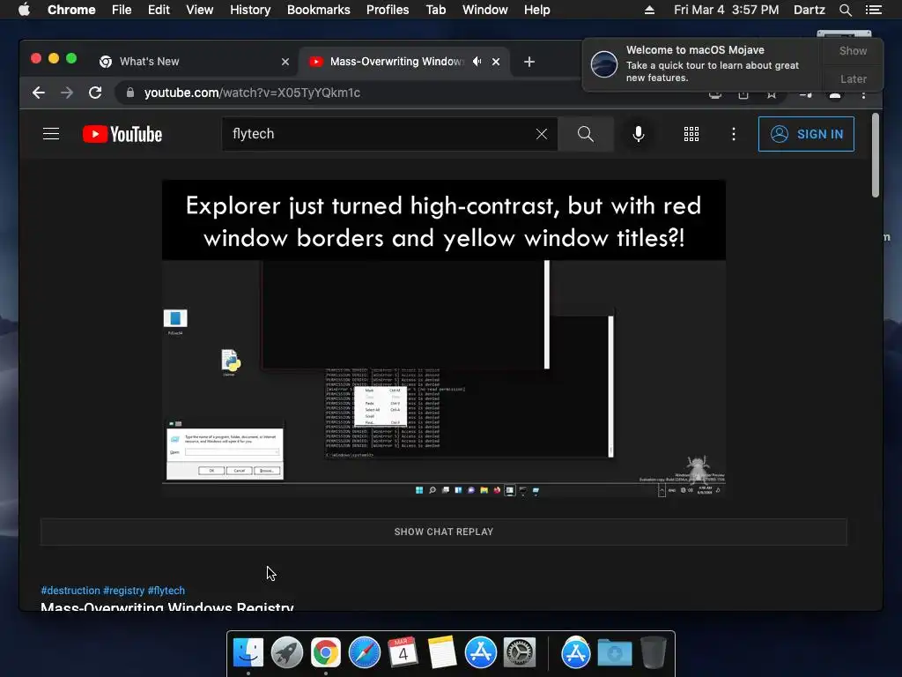Go back with browser back arrow
The height and width of the screenshot is (677, 902).
point(39,93)
